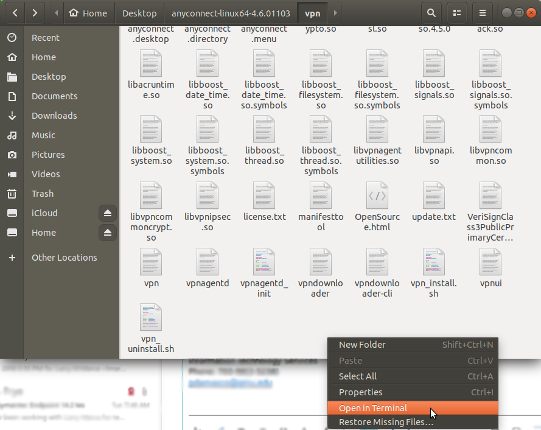The image size is (541, 430).
Task: Go back with the left arrow button
Action: pos(15,13)
